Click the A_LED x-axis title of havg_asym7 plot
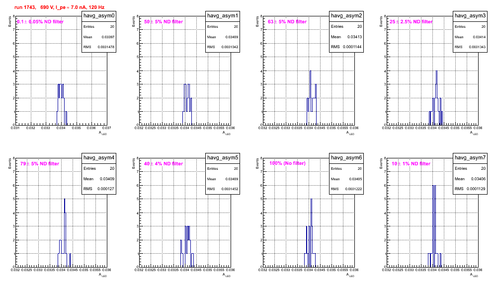 (x=474, y=275)
